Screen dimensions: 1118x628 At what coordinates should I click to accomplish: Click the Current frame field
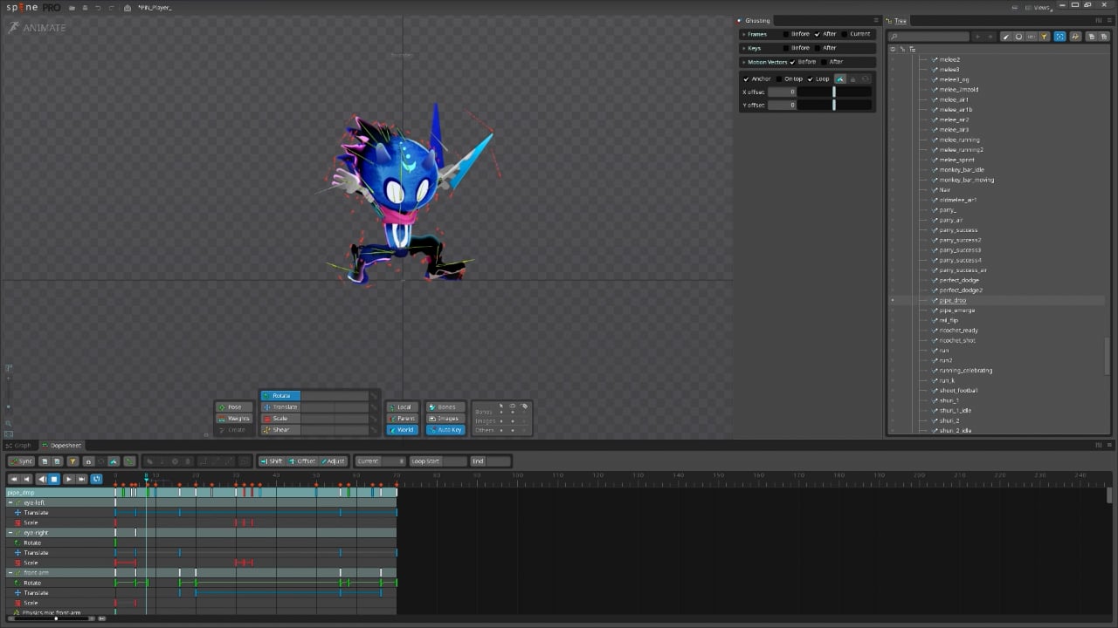(380, 461)
